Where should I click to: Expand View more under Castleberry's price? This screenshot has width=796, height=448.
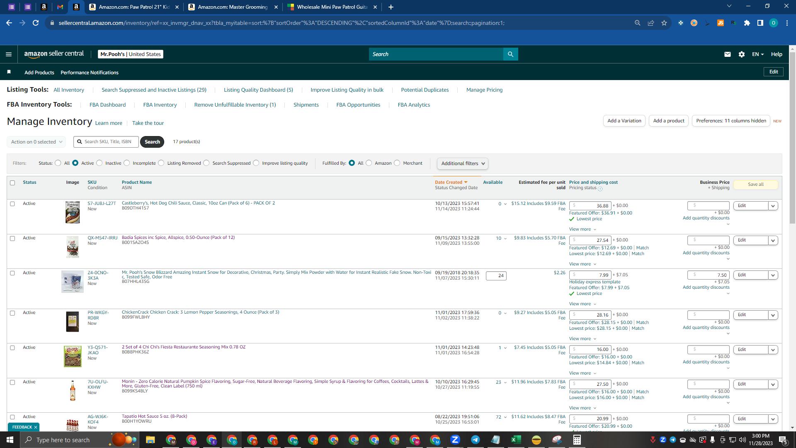(582, 229)
